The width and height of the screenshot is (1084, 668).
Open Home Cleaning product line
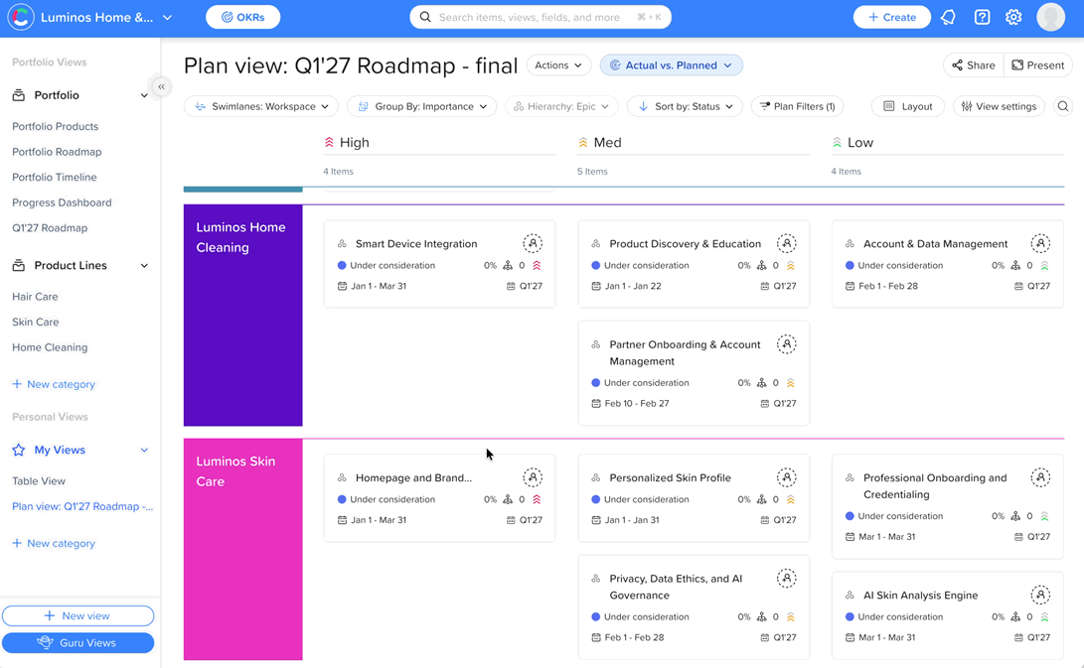[x=50, y=347]
